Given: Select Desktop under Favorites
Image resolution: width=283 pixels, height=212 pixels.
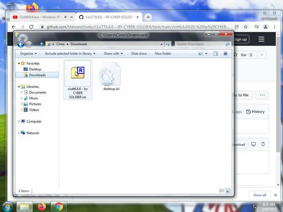Looking at the screenshot, I should pyautogui.click(x=35, y=69).
